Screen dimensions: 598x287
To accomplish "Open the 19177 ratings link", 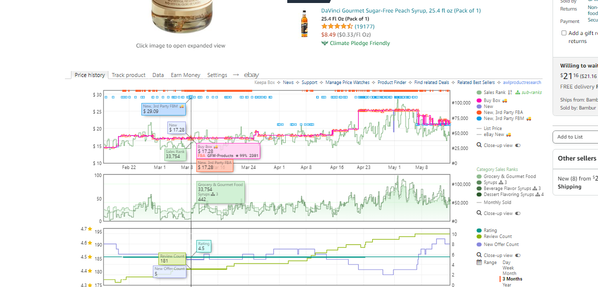I will click(365, 26).
